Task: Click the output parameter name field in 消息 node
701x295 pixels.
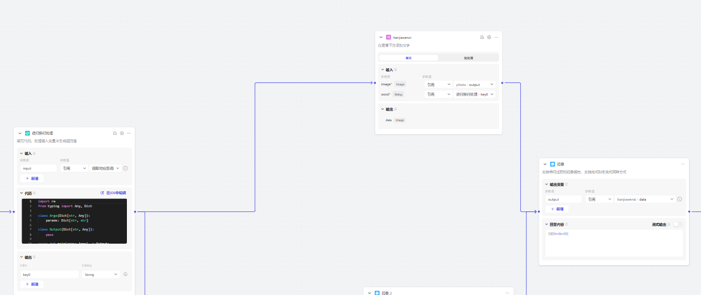Action: click(564, 199)
